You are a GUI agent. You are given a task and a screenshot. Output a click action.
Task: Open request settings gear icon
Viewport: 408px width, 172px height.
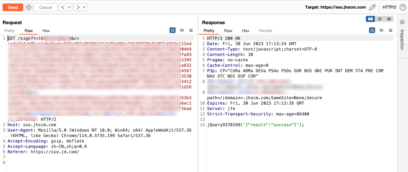29,7
